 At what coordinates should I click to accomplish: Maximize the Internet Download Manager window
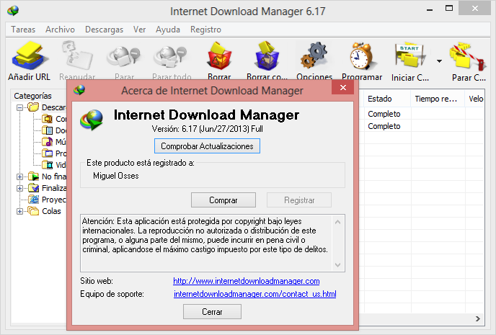click(449, 8)
